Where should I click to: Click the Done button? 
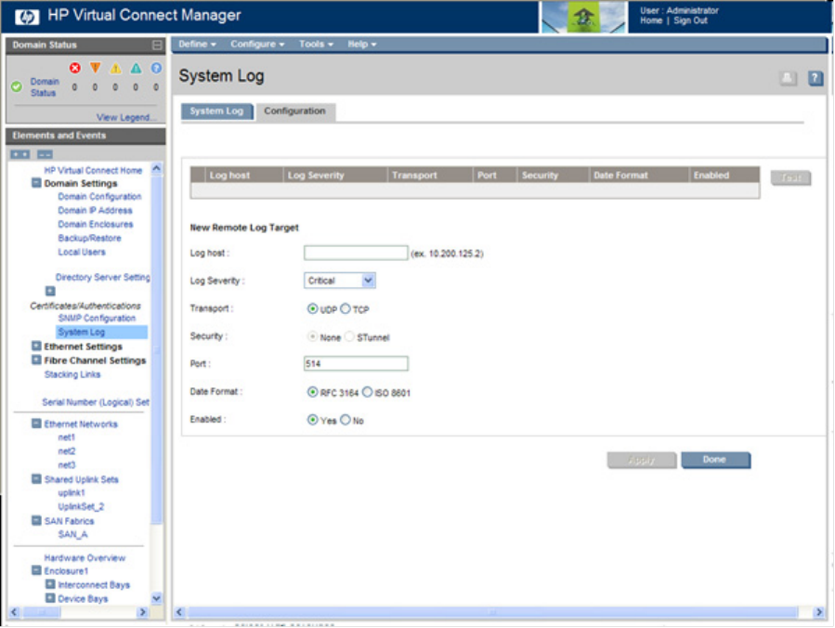click(x=714, y=460)
